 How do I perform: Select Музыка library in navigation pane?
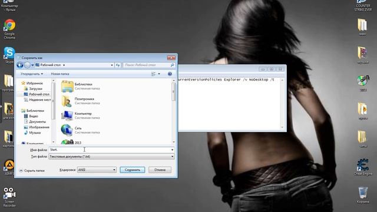(32, 132)
